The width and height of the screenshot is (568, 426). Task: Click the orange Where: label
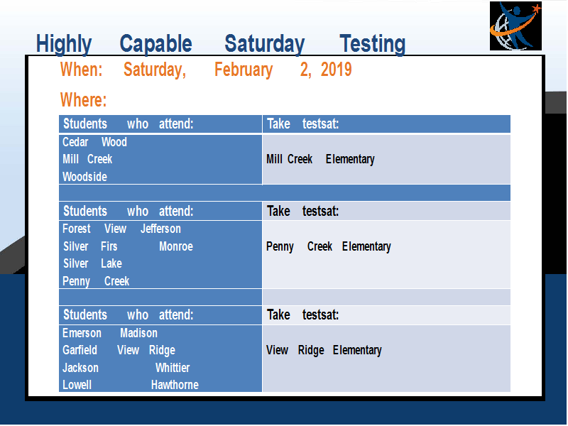(x=83, y=99)
